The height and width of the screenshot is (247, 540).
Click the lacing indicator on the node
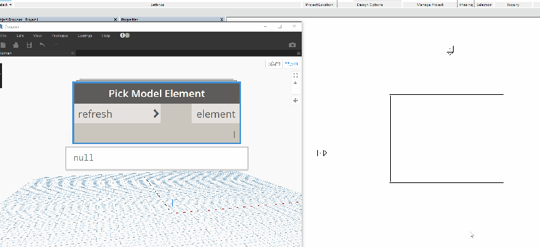(x=234, y=135)
